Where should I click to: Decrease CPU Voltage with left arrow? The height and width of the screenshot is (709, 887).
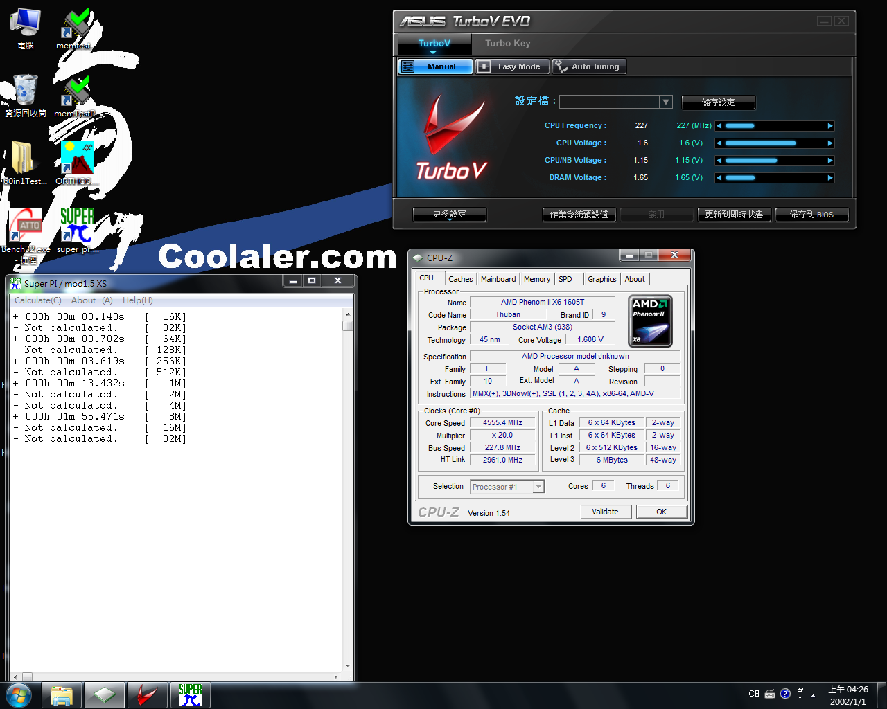click(719, 143)
